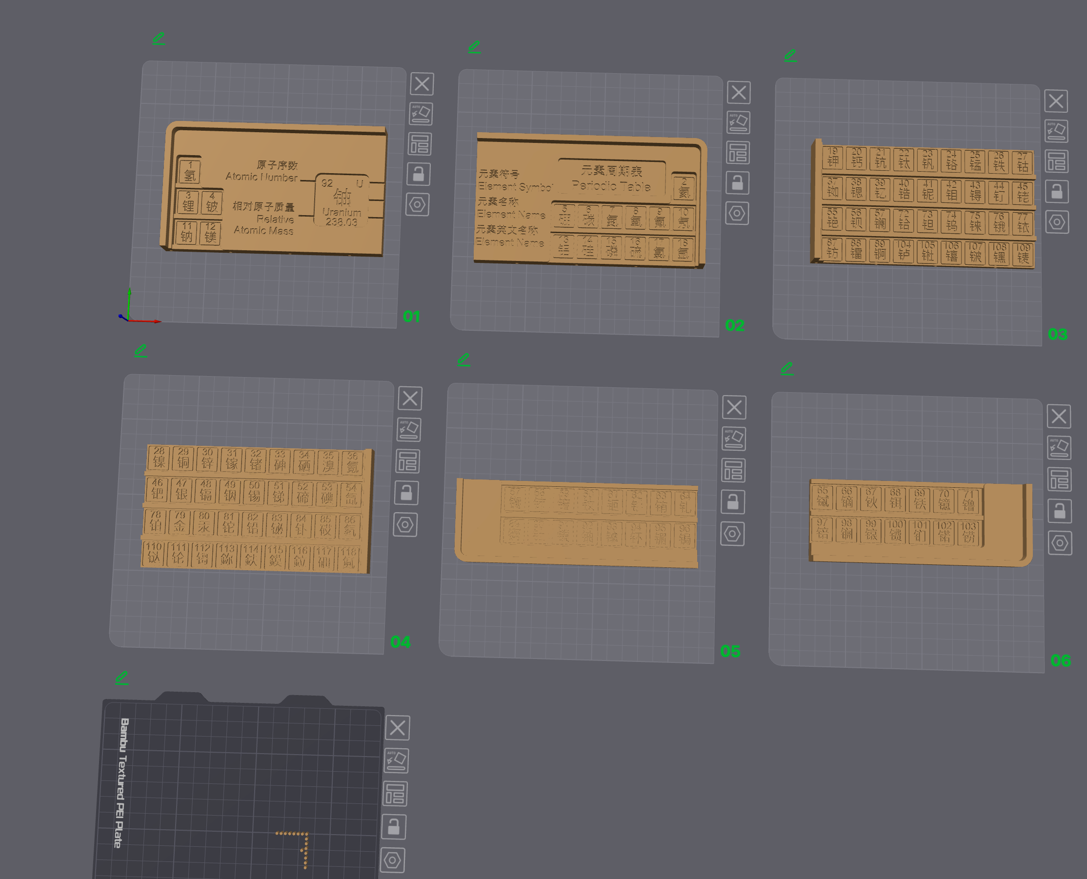Edit the name of plate 03

[x=790, y=56]
